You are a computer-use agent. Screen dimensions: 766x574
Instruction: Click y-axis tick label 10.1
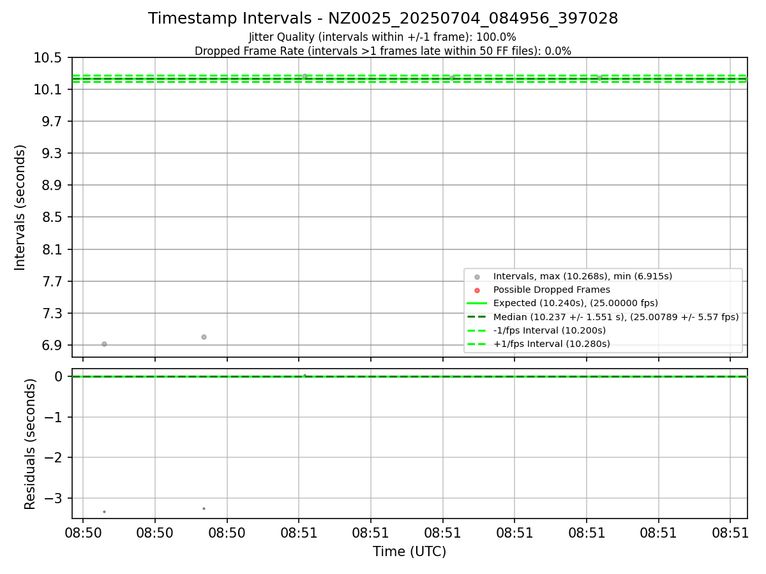point(49,90)
